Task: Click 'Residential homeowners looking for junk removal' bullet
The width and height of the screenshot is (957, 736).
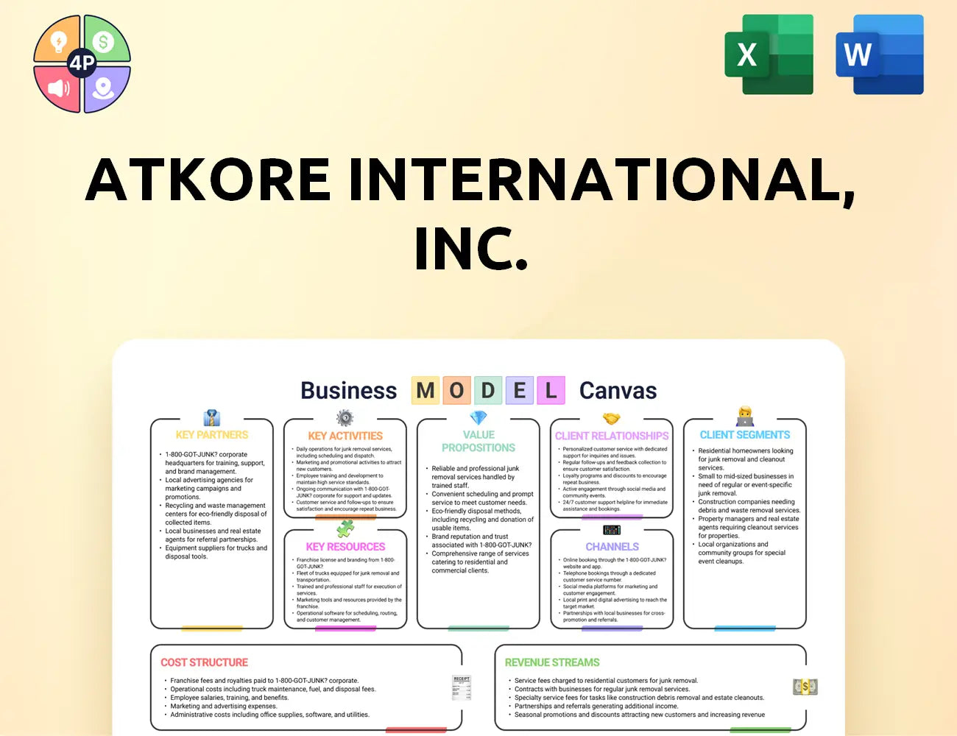Action: pyautogui.click(x=743, y=459)
